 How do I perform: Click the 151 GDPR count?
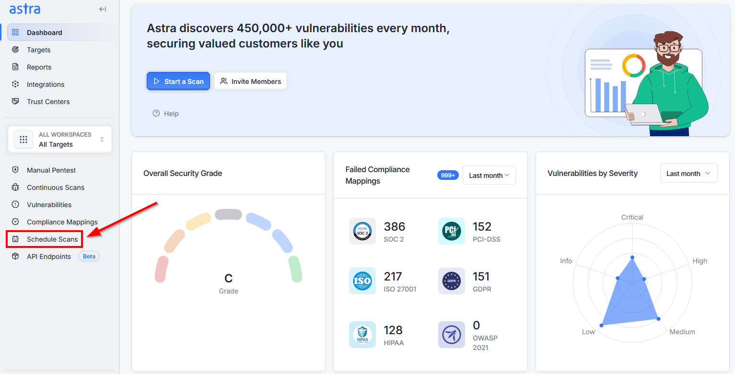click(481, 276)
